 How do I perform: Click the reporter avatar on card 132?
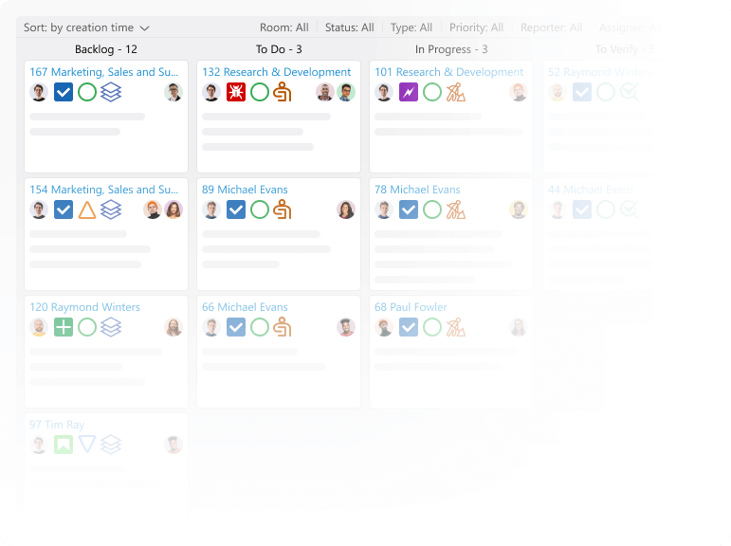(x=211, y=92)
